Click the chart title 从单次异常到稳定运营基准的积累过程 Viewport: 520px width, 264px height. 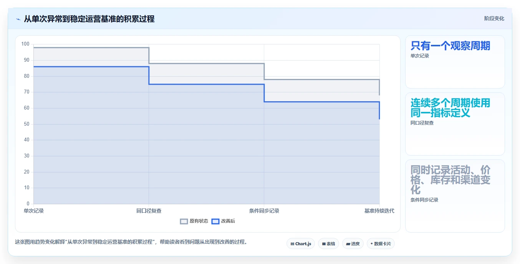[x=89, y=19]
